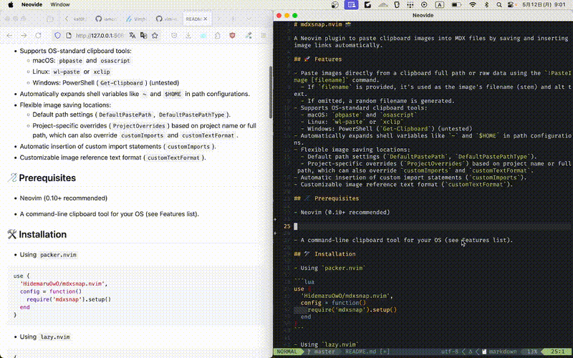Click the page info document icon
Viewport: 573px width, 358px height.
[69, 35]
